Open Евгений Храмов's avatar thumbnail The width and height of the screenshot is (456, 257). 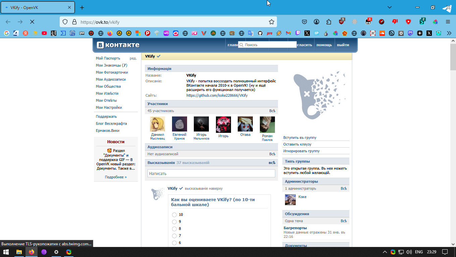[179, 124]
